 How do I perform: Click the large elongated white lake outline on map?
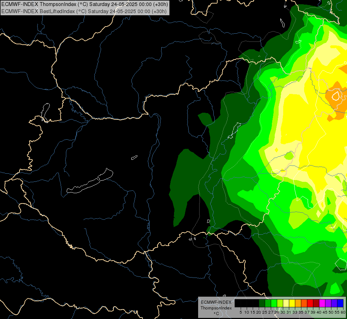[x=90, y=181]
